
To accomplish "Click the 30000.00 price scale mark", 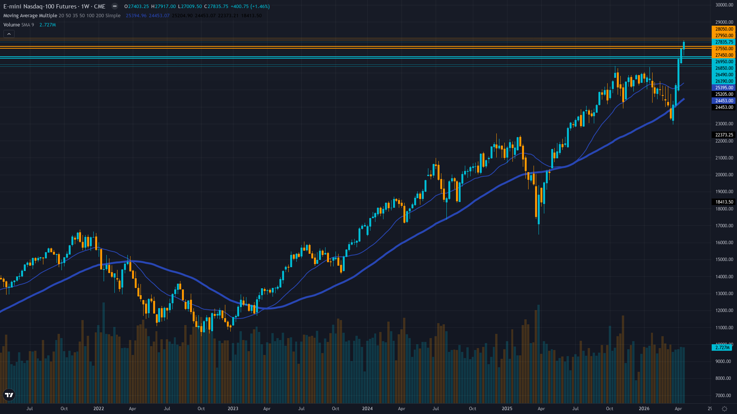I will 724,5.
